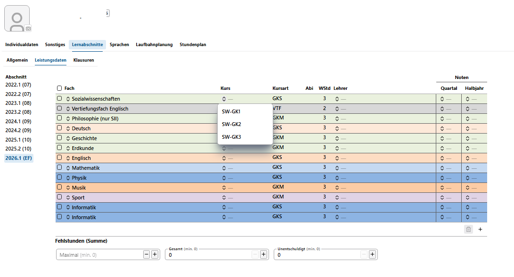Screen dimensions: 514x277
Task: Decrease Maximal value with minus button
Action: tap(147, 254)
